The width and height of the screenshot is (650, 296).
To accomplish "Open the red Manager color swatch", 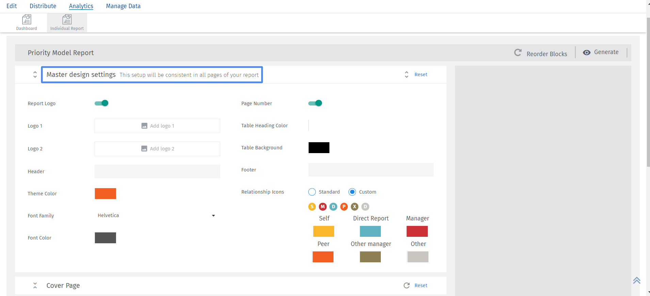I will [x=417, y=231].
